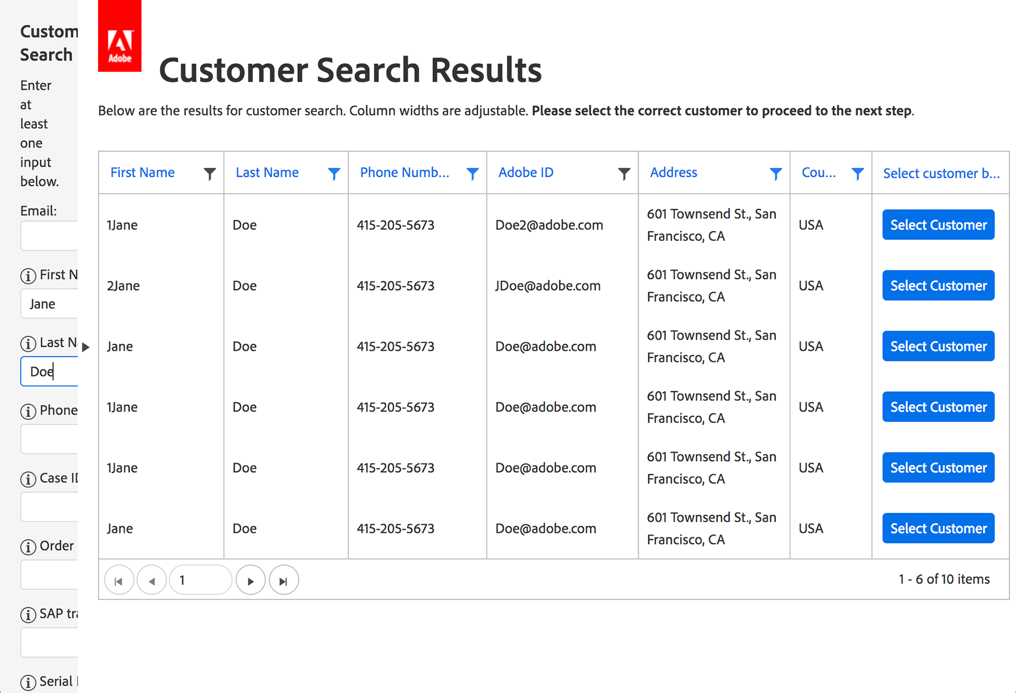1016x693 pixels.
Task: Go to the first results page
Action: [119, 581]
